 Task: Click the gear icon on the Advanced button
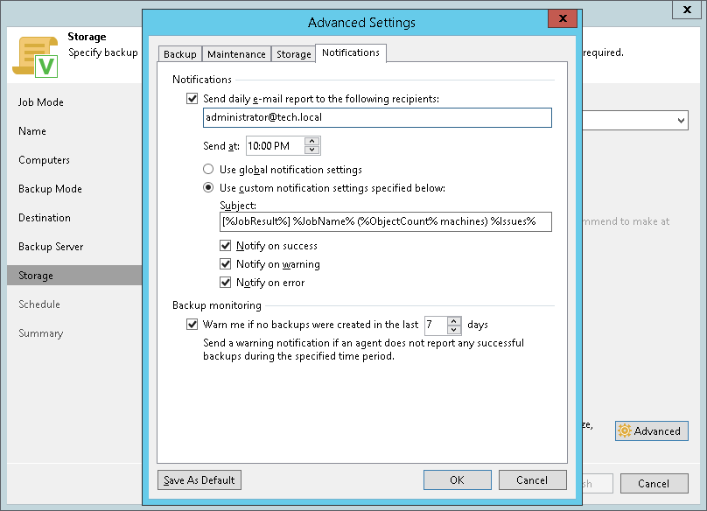(x=625, y=431)
